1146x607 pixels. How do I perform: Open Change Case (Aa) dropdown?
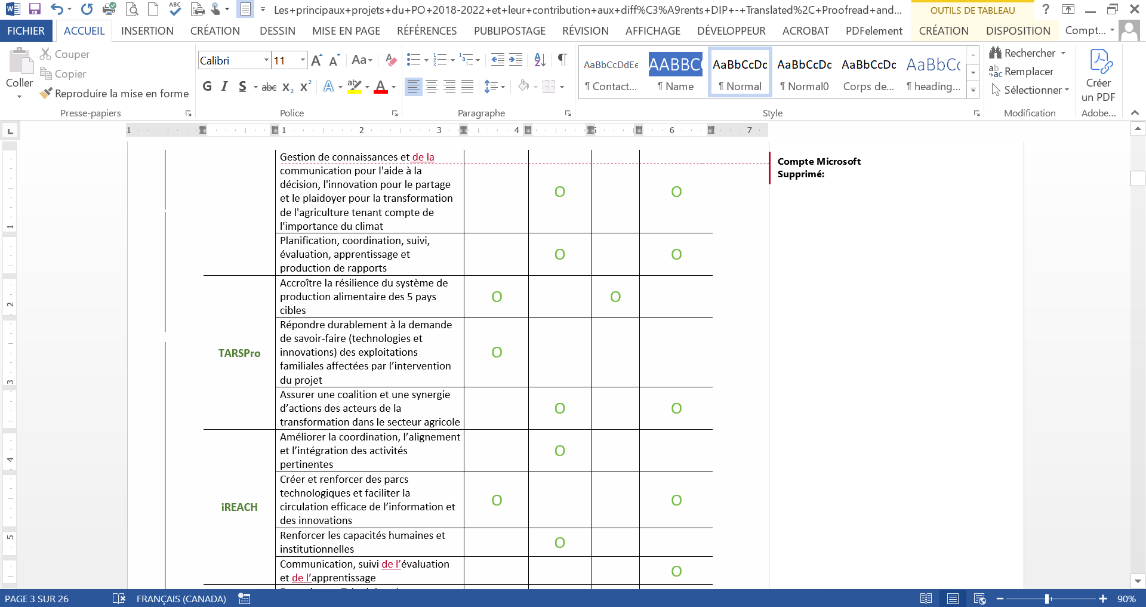(x=362, y=60)
